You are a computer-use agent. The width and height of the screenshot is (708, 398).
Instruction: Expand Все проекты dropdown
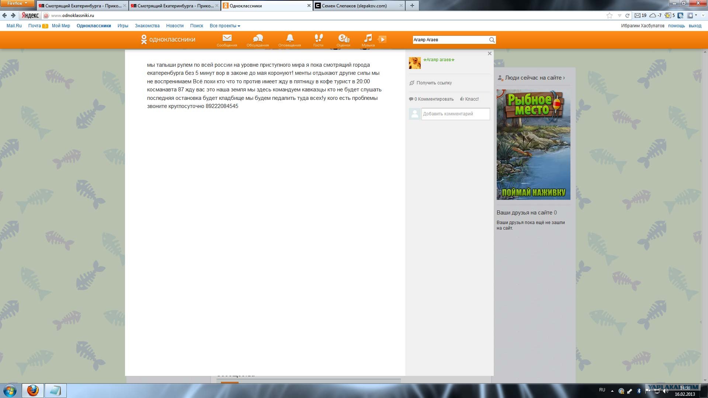click(225, 26)
